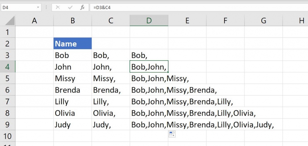Viewport: 308px width, 146px height.
Task: Select column G header
Action: click(x=263, y=21)
